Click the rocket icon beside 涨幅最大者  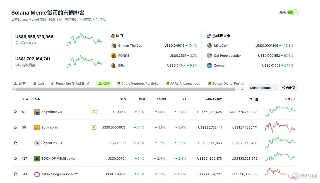point(209,36)
